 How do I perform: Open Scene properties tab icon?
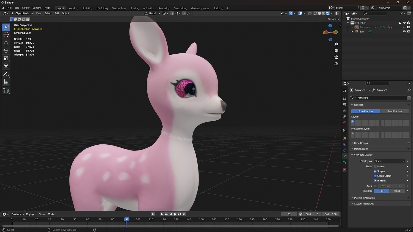click(x=345, y=117)
